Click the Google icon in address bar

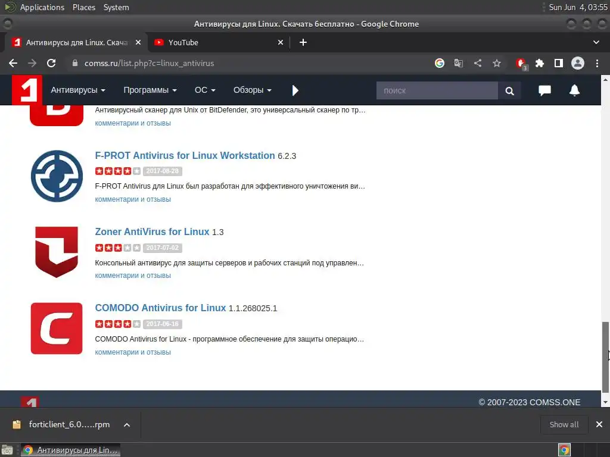tap(440, 63)
